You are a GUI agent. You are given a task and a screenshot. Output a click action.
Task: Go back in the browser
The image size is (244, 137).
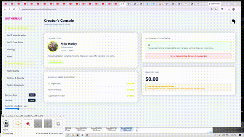5,9
